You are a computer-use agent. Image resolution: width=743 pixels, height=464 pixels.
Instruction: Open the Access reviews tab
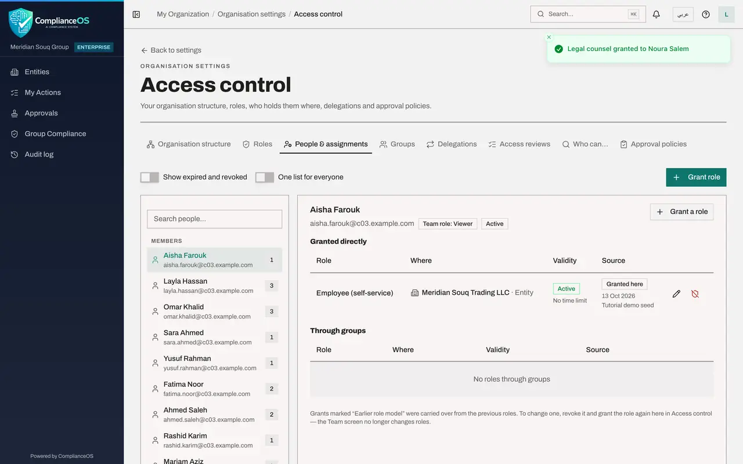pos(519,144)
